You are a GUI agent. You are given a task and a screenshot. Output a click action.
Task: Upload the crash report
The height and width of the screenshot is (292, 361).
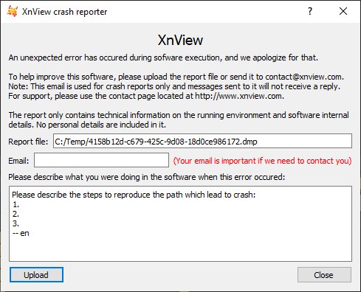(x=36, y=275)
